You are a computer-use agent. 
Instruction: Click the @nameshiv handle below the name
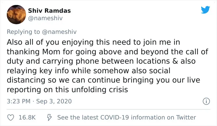[x=45, y=18]
